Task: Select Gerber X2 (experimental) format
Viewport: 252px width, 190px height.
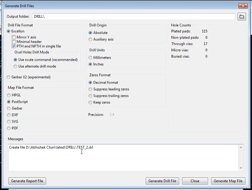Action: click(x=9, y=77)
